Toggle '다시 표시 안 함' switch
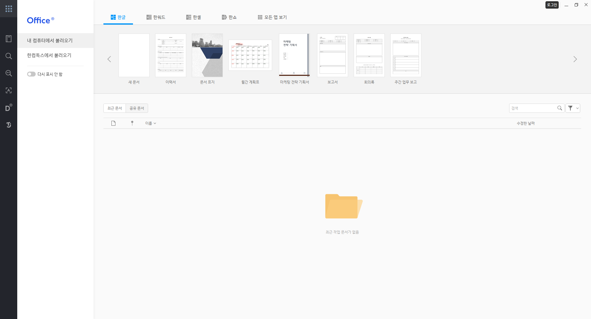Image resolution: width=591 pixels, height=319 pixels. pos(31,74)
